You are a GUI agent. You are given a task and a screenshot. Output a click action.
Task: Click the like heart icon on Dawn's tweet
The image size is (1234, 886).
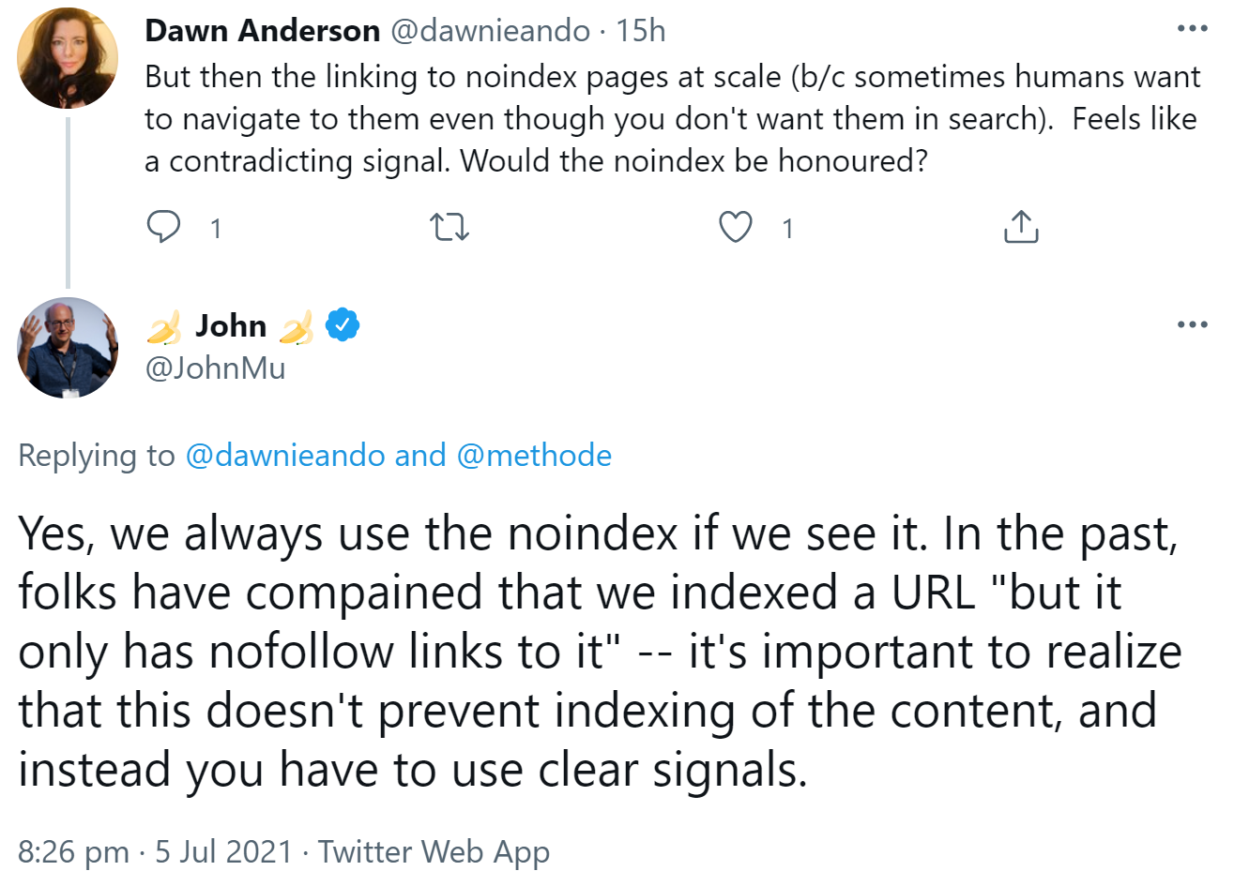pyautogui.click(x=736, y=227)
